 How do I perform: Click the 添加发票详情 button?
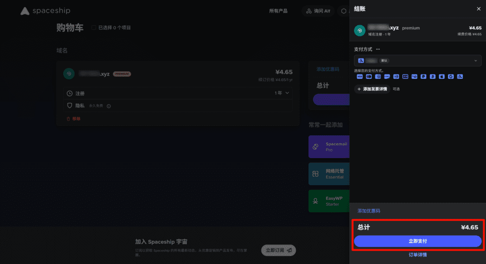(372, 89)
